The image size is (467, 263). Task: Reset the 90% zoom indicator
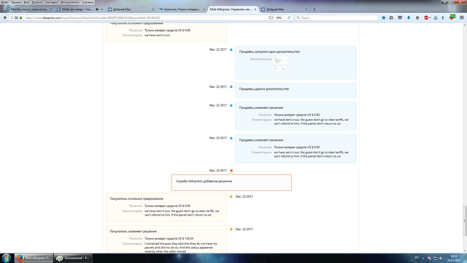(x=279, y=18)
